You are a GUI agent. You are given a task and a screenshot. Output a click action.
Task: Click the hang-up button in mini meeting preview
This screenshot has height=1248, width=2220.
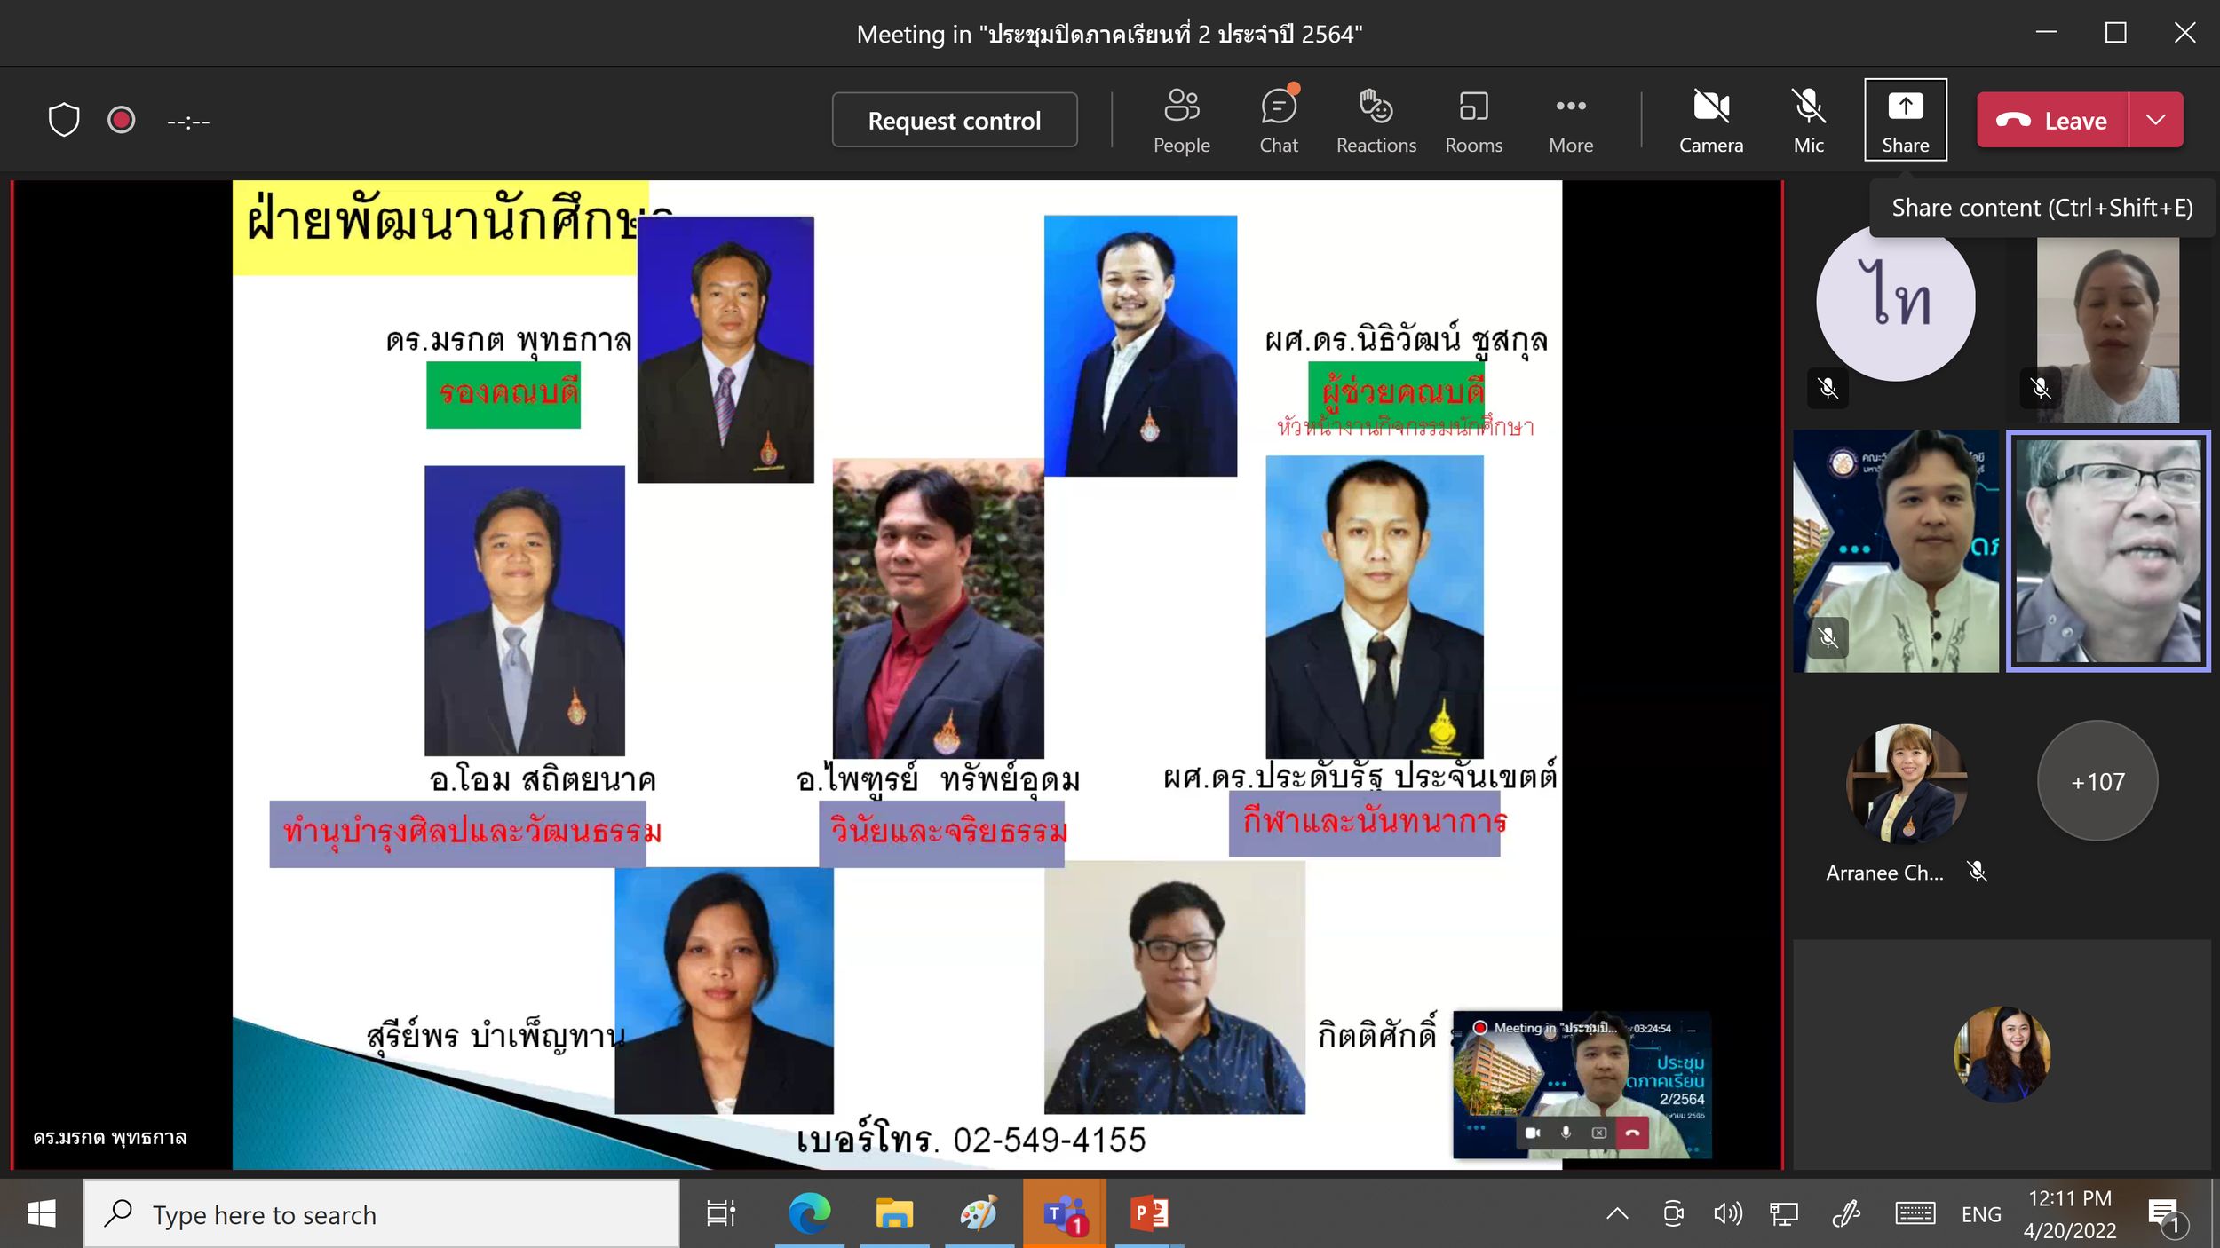tap(1632, 1133)
